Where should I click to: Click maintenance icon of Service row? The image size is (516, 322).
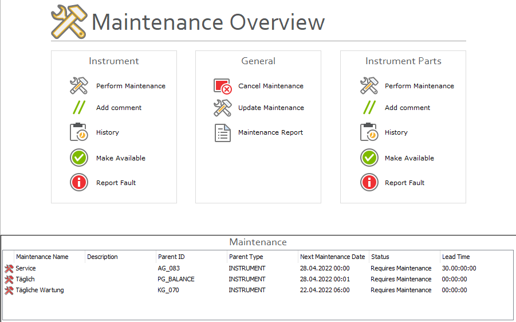coord(9,269)
